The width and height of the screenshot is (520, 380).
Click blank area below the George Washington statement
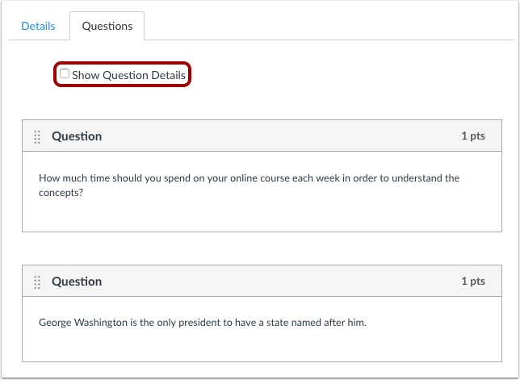point(262,345)
